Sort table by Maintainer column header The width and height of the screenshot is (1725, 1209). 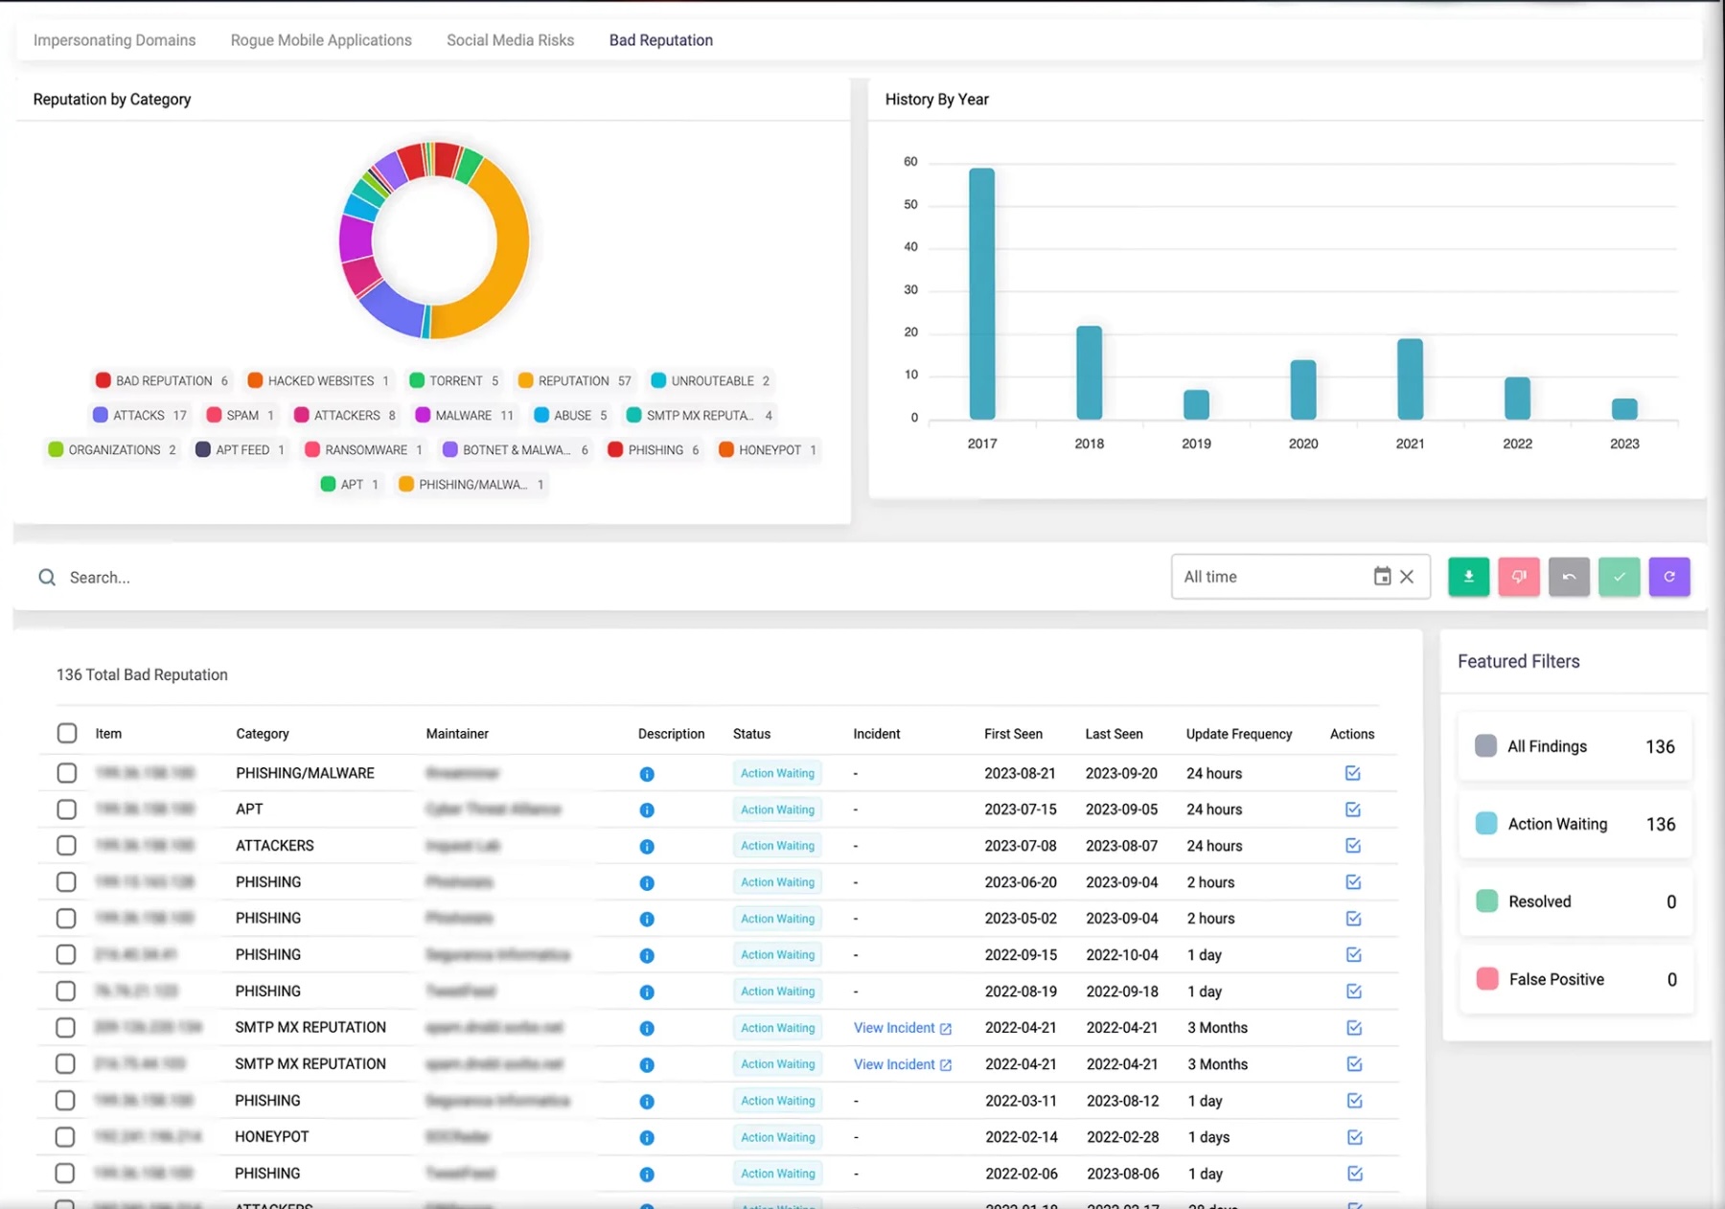coord(457,734)
